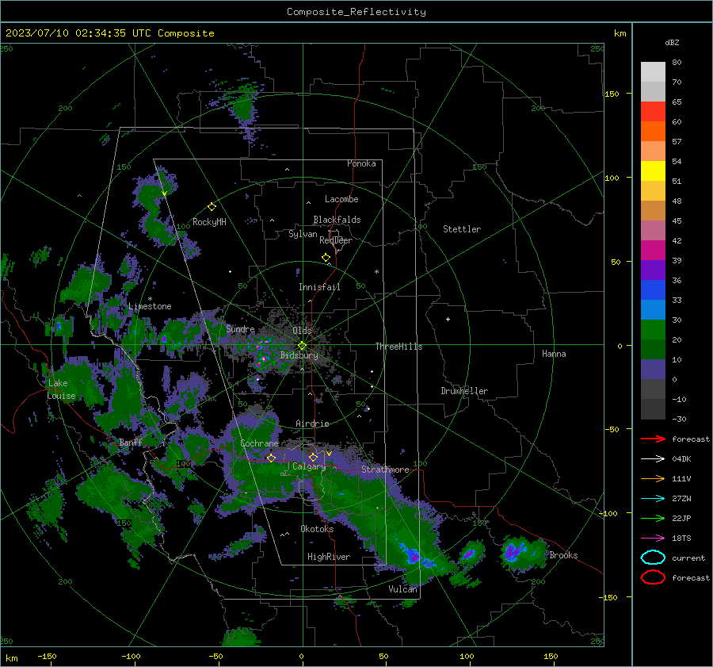Click the Strathmore town label
The width and height of the screenshot is (713, 667).
click(385, 470)
